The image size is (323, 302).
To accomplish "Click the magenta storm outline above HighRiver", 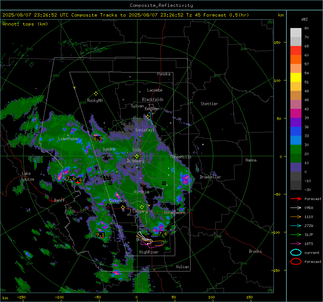I will click(x=151, y=245).
